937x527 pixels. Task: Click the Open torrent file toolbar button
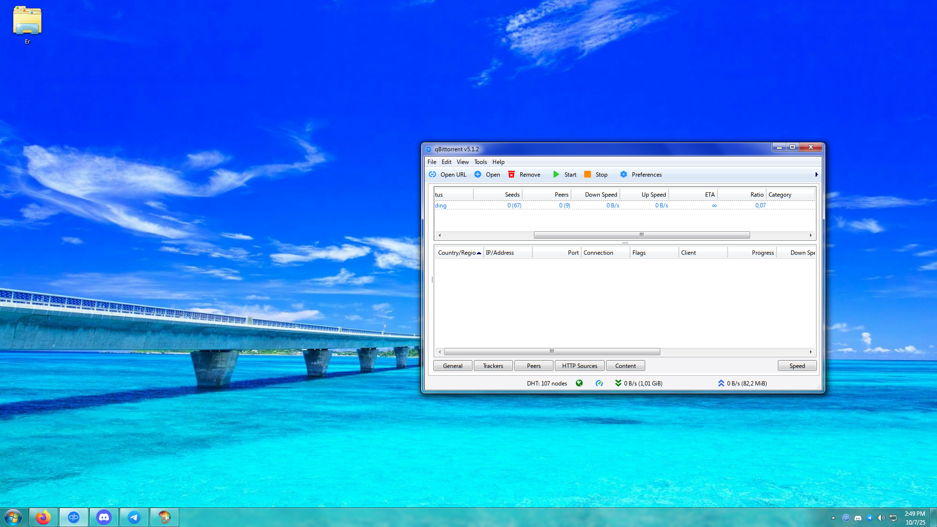(487, 175)
